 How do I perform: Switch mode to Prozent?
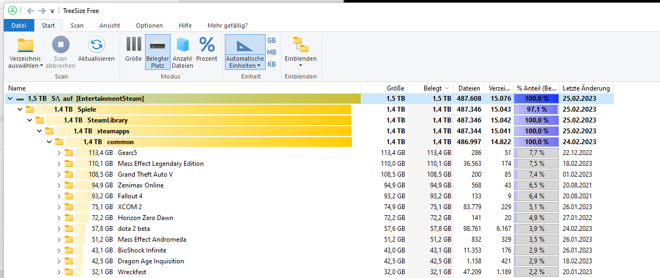(x=207, y=49)
